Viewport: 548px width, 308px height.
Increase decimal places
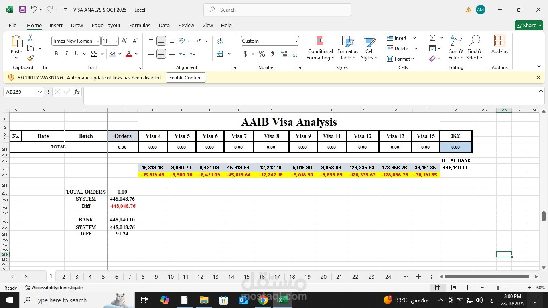(284, 54)
